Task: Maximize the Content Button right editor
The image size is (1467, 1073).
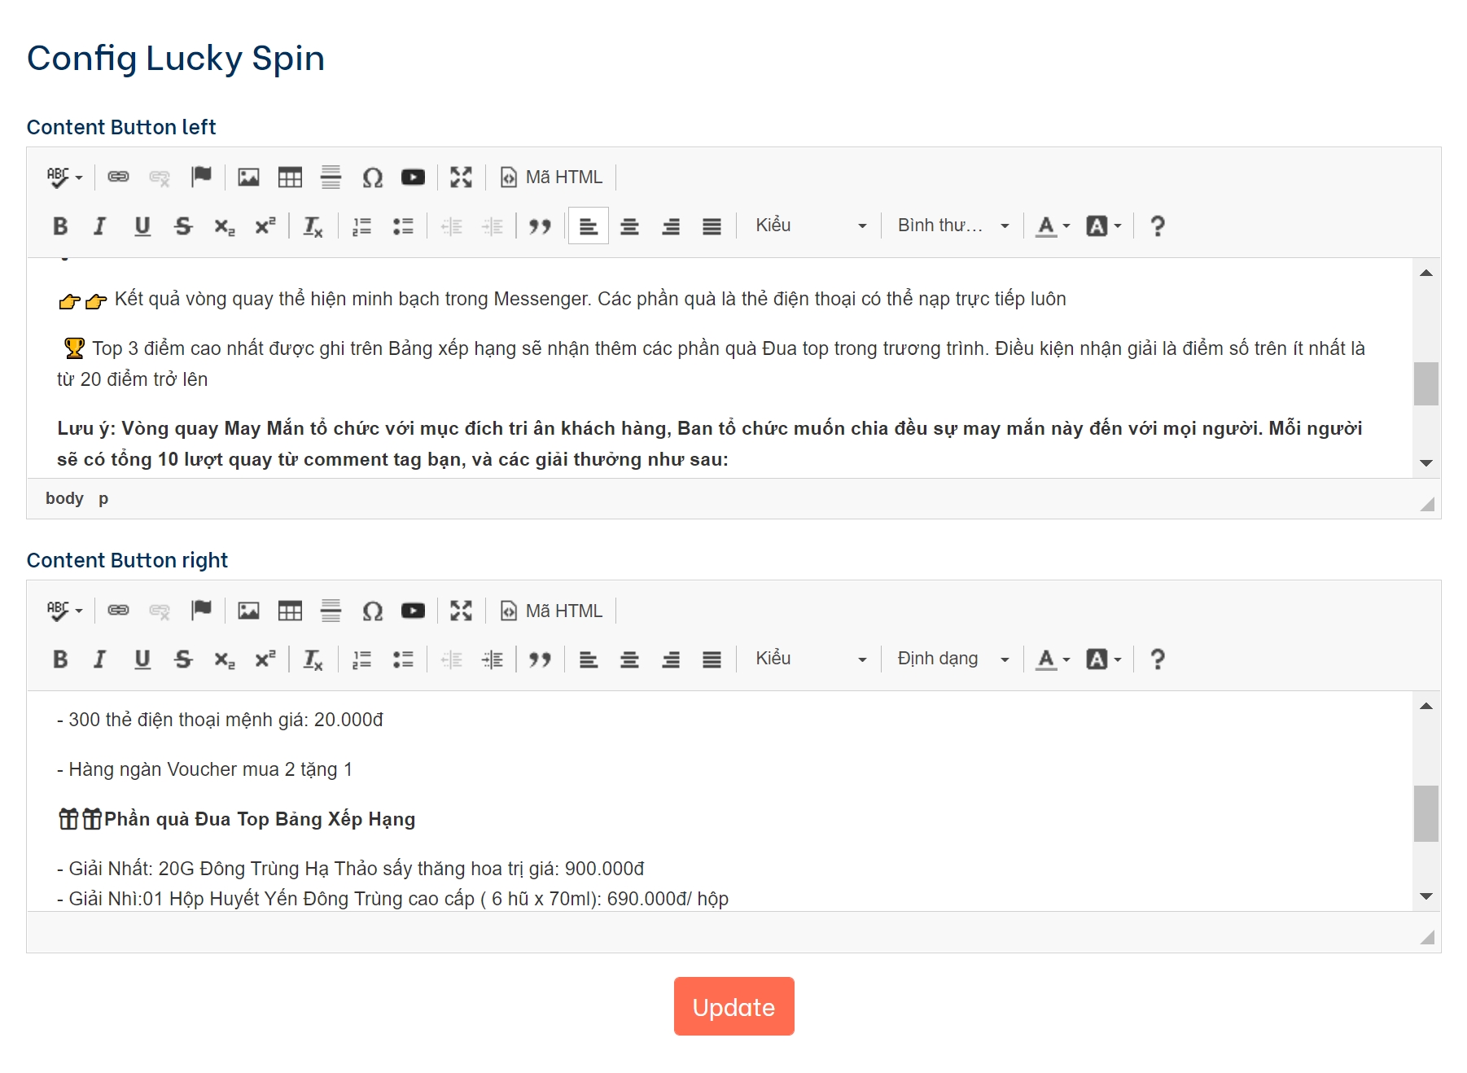Action: pyautogui.click(x=461, y=611)
